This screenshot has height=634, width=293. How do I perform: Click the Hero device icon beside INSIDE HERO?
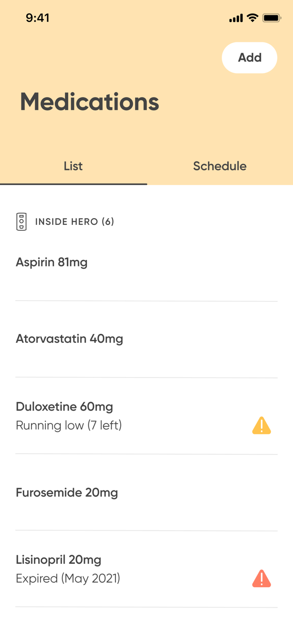pyautogui.click(x=20, y=221)
